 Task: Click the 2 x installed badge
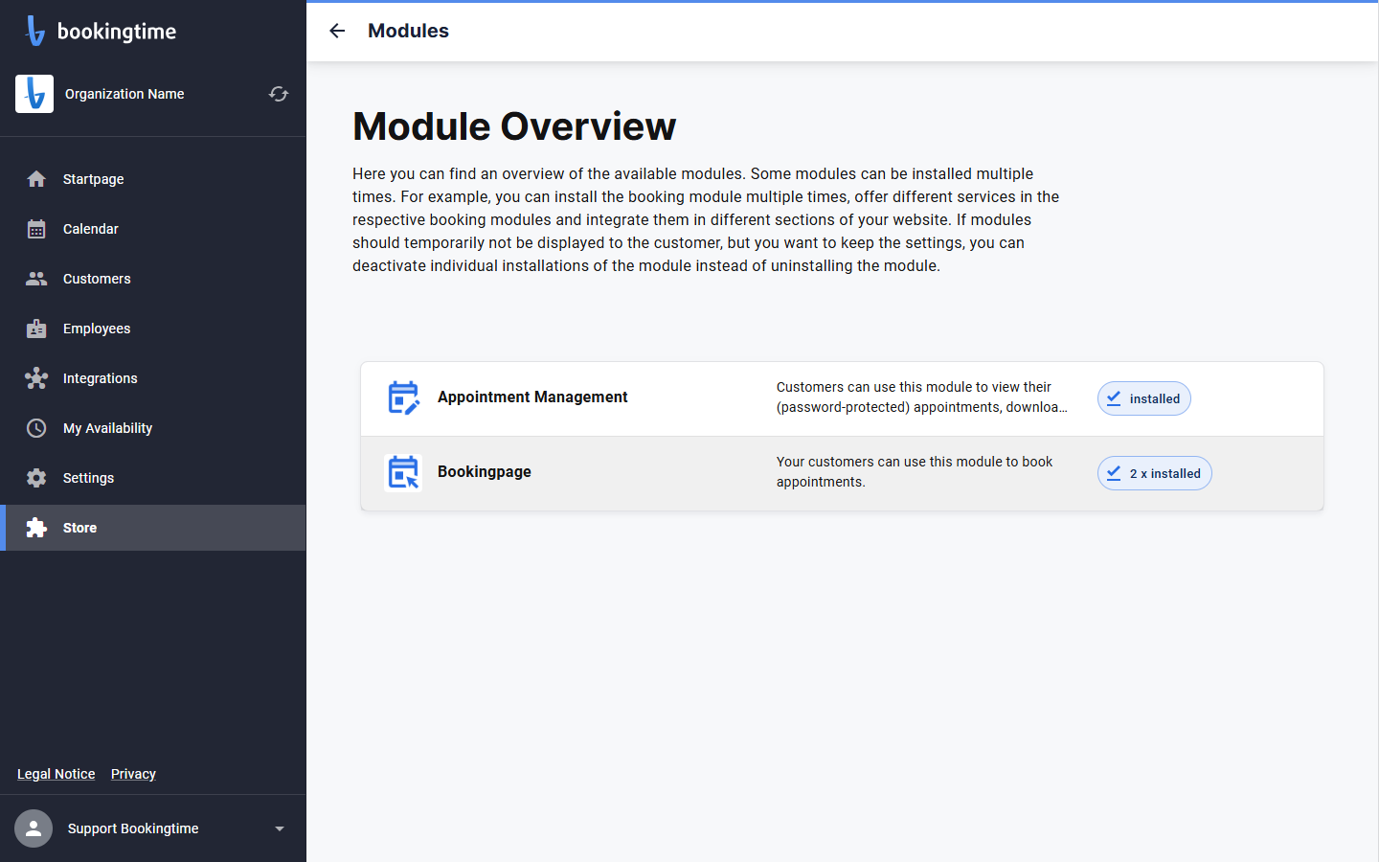pos(1154,473)
